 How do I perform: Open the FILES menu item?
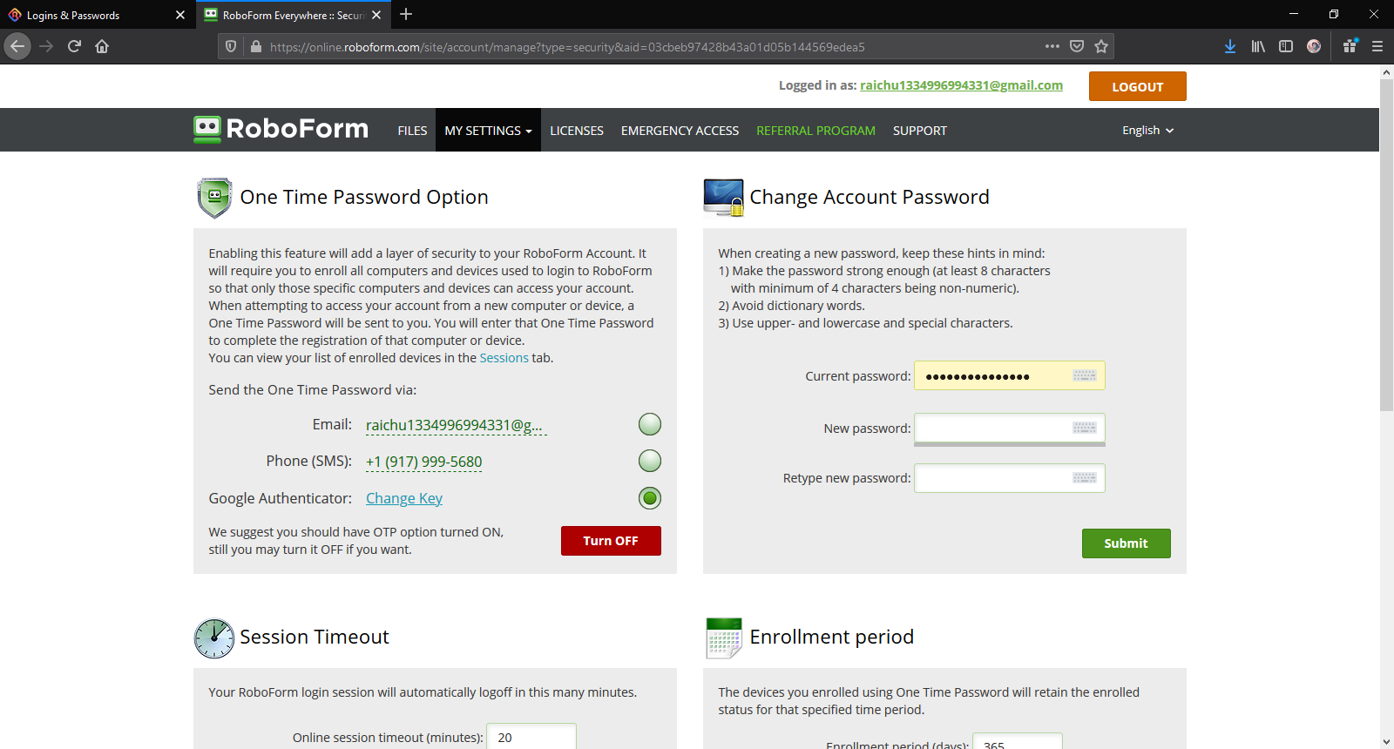412,131
